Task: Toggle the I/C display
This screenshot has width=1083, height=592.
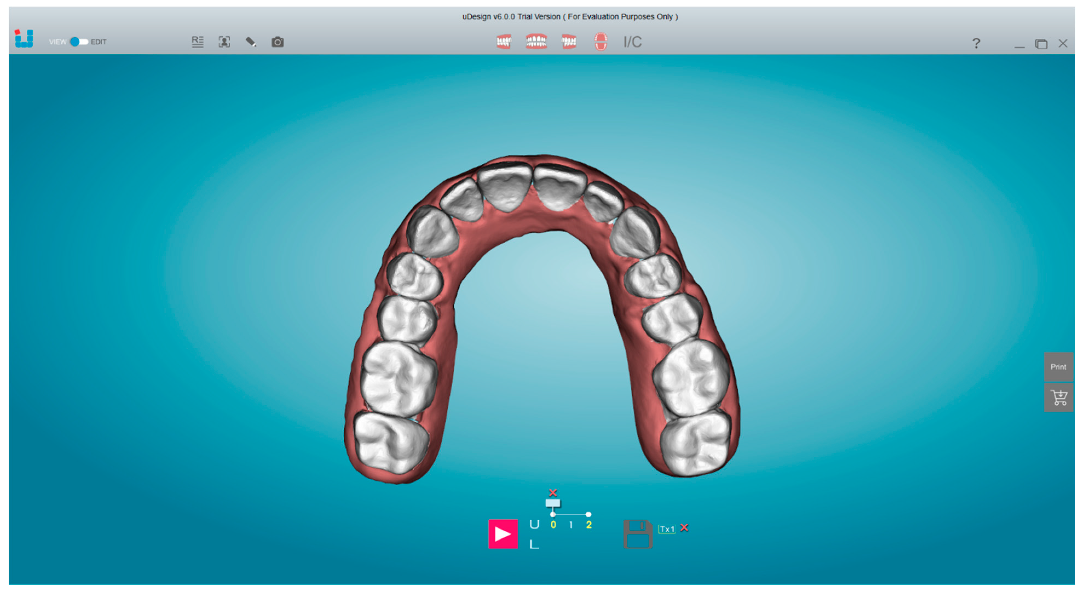Action: click(x=632, y=42)
